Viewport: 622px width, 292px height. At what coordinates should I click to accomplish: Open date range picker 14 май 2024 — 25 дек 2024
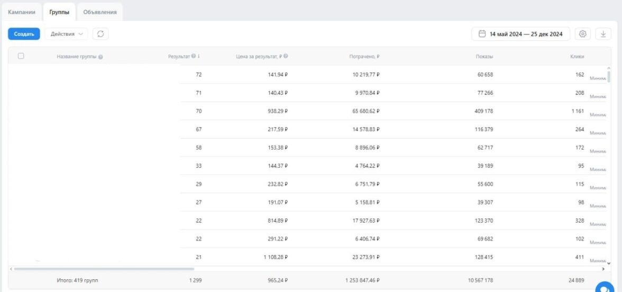click(x=520, y=34)
